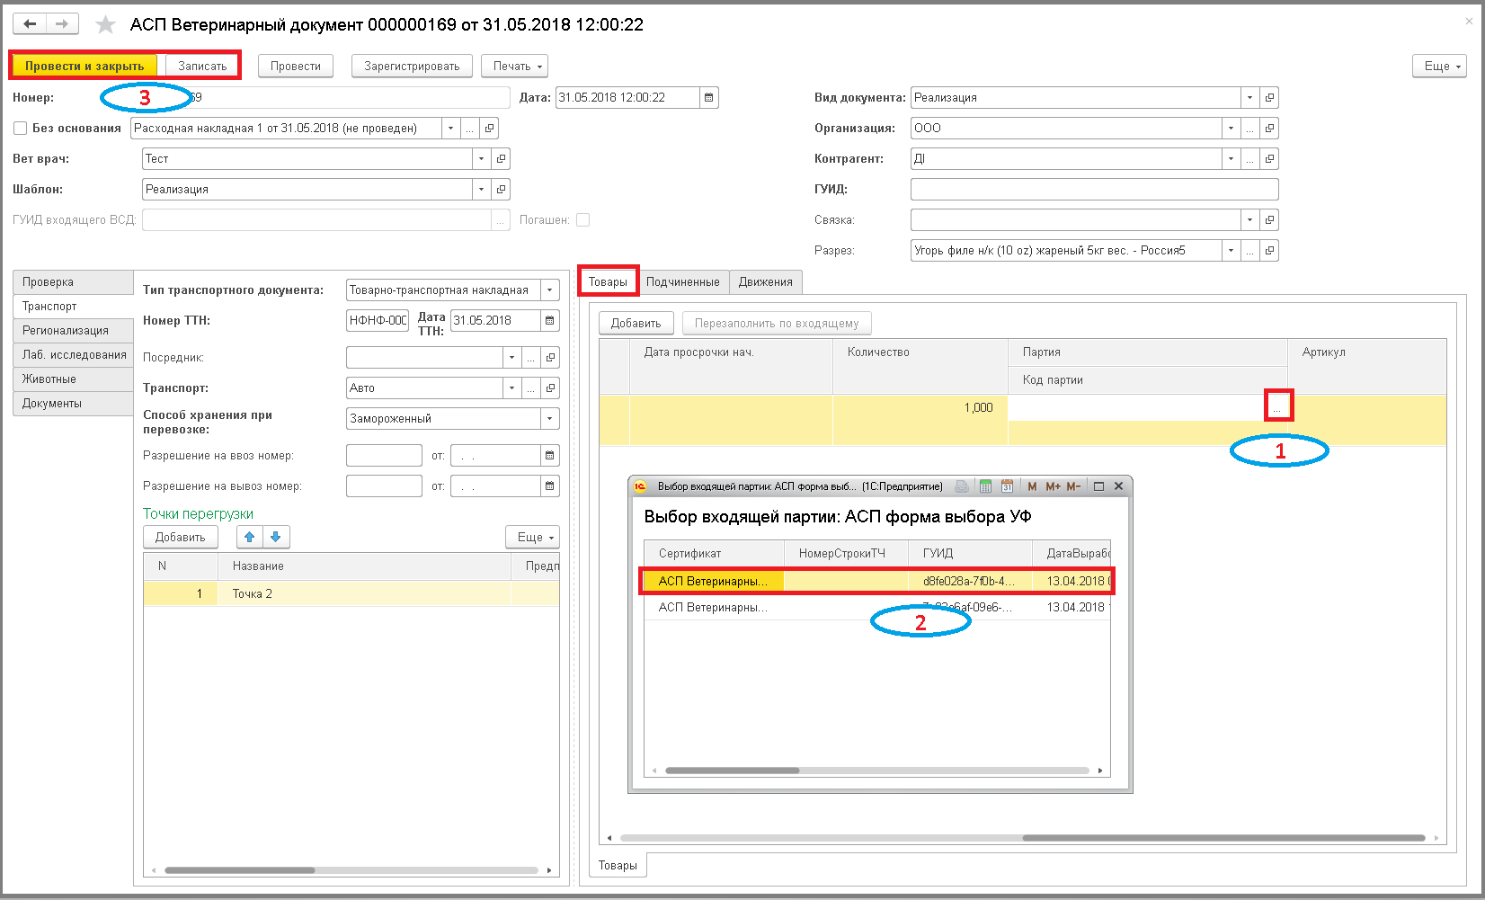Expand the Вет врач dropdown
This screenshot has height=900, width=1485.
click(x=481, y=158)
